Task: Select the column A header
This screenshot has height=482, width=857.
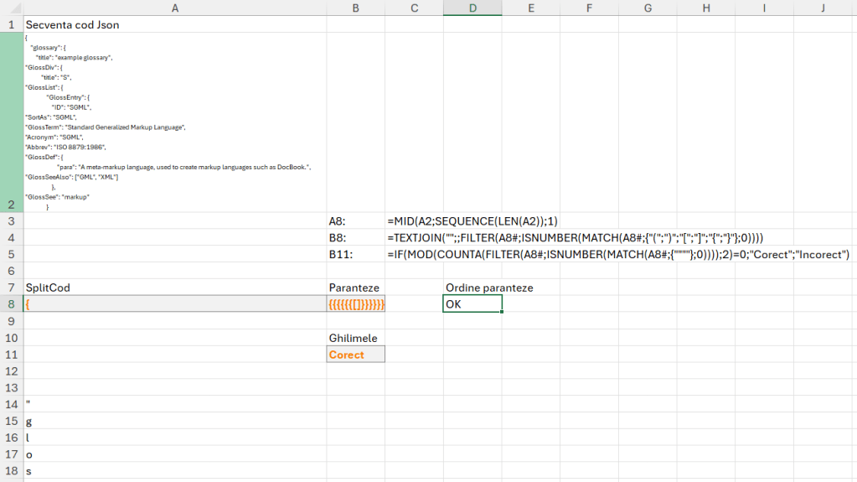Action: tap(174, 8)
